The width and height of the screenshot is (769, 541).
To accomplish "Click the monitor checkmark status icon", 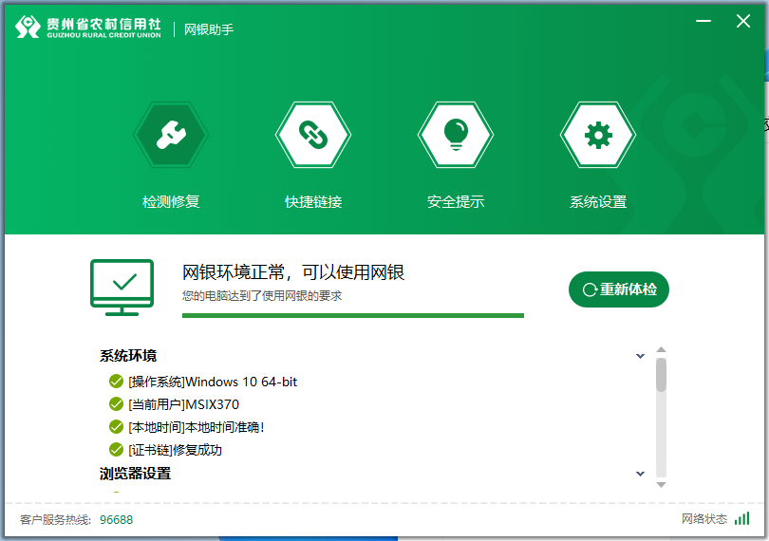I will [122, 286].
